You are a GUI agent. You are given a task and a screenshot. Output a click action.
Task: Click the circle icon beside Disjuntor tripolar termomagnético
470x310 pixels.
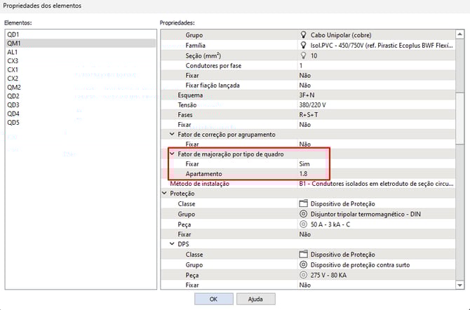point(304,214)
